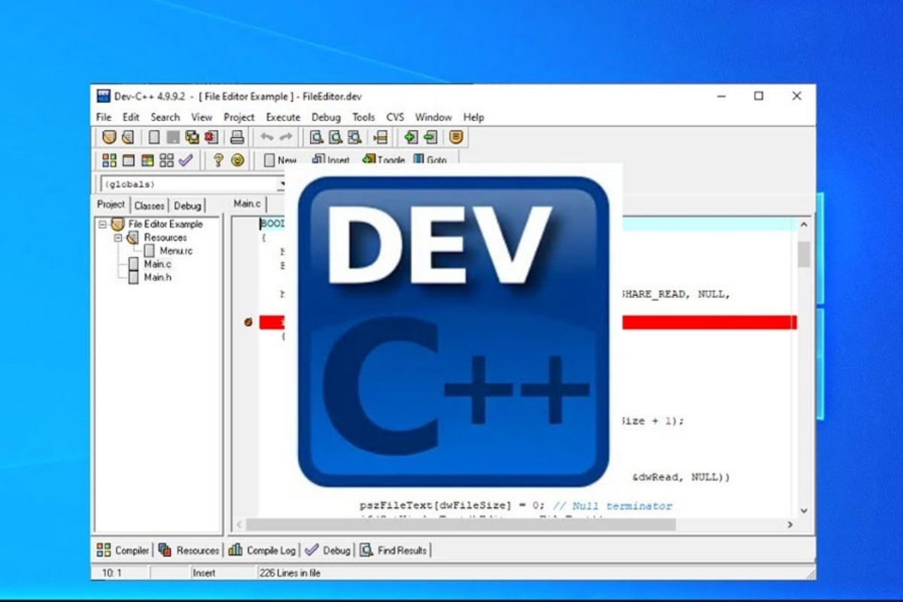This screenshot has height=602, width=903.
Task: Open the File menu
Action: pos(104,117)
